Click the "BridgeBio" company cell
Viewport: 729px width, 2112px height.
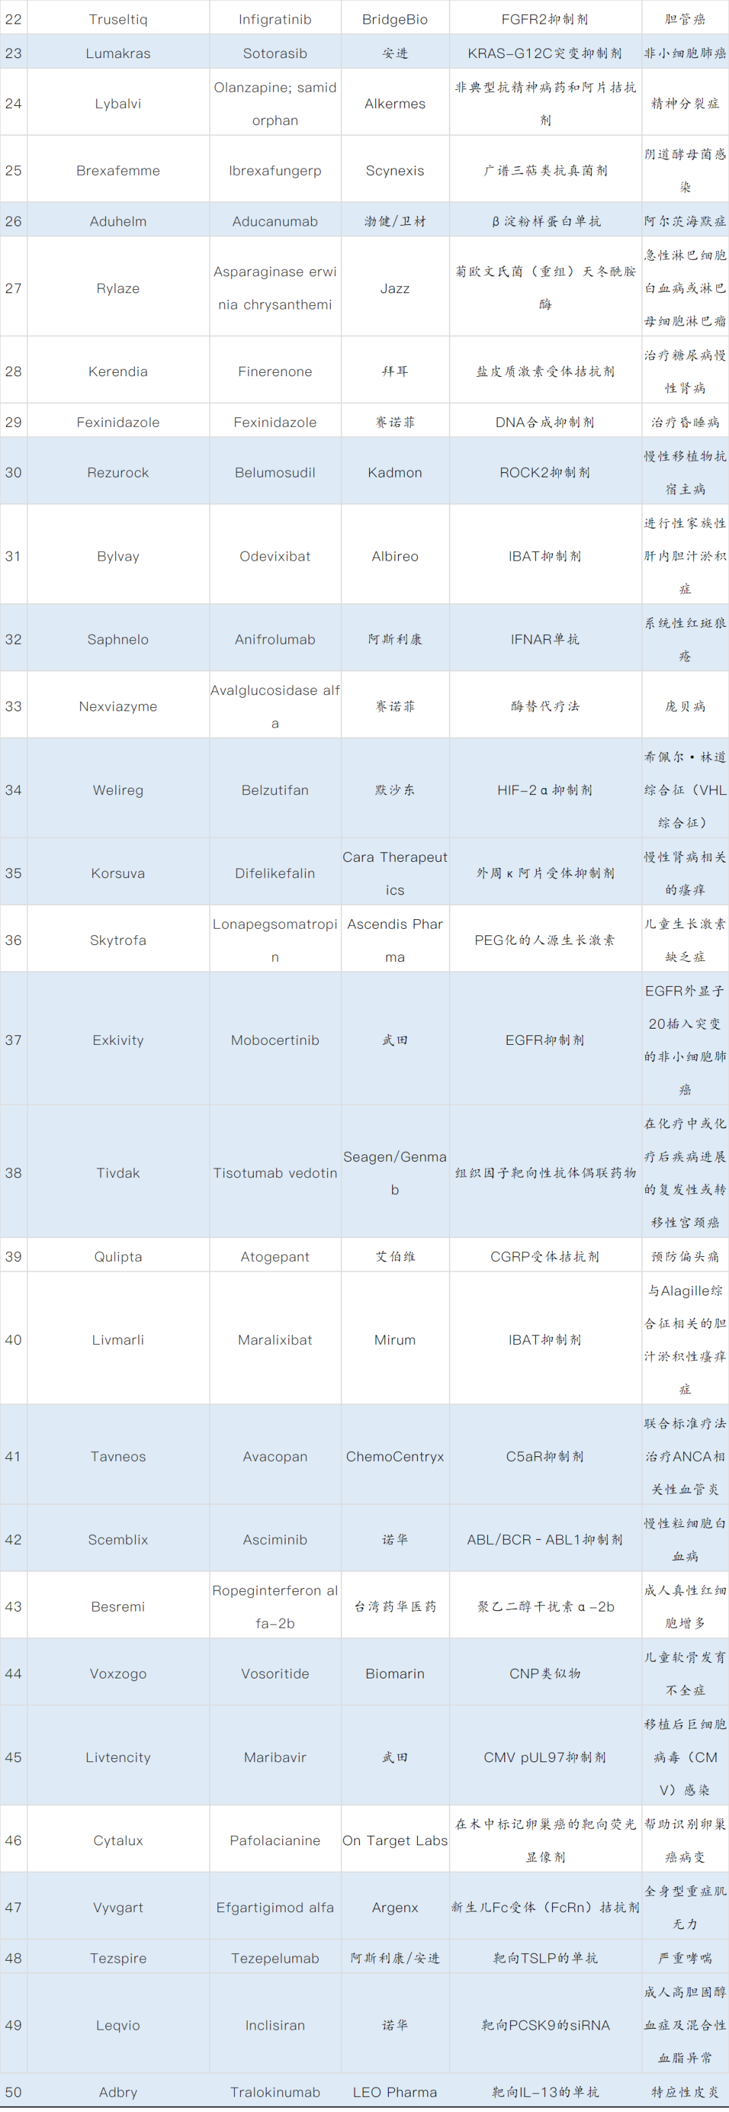click(x=395, y=19)
